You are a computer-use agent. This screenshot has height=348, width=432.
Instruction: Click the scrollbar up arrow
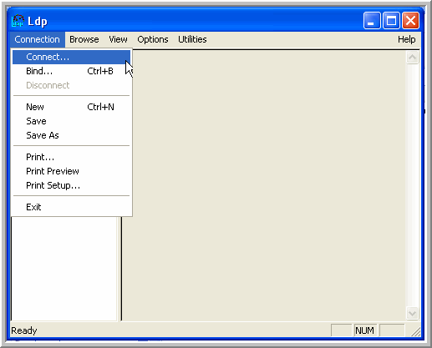click(412, 58)
